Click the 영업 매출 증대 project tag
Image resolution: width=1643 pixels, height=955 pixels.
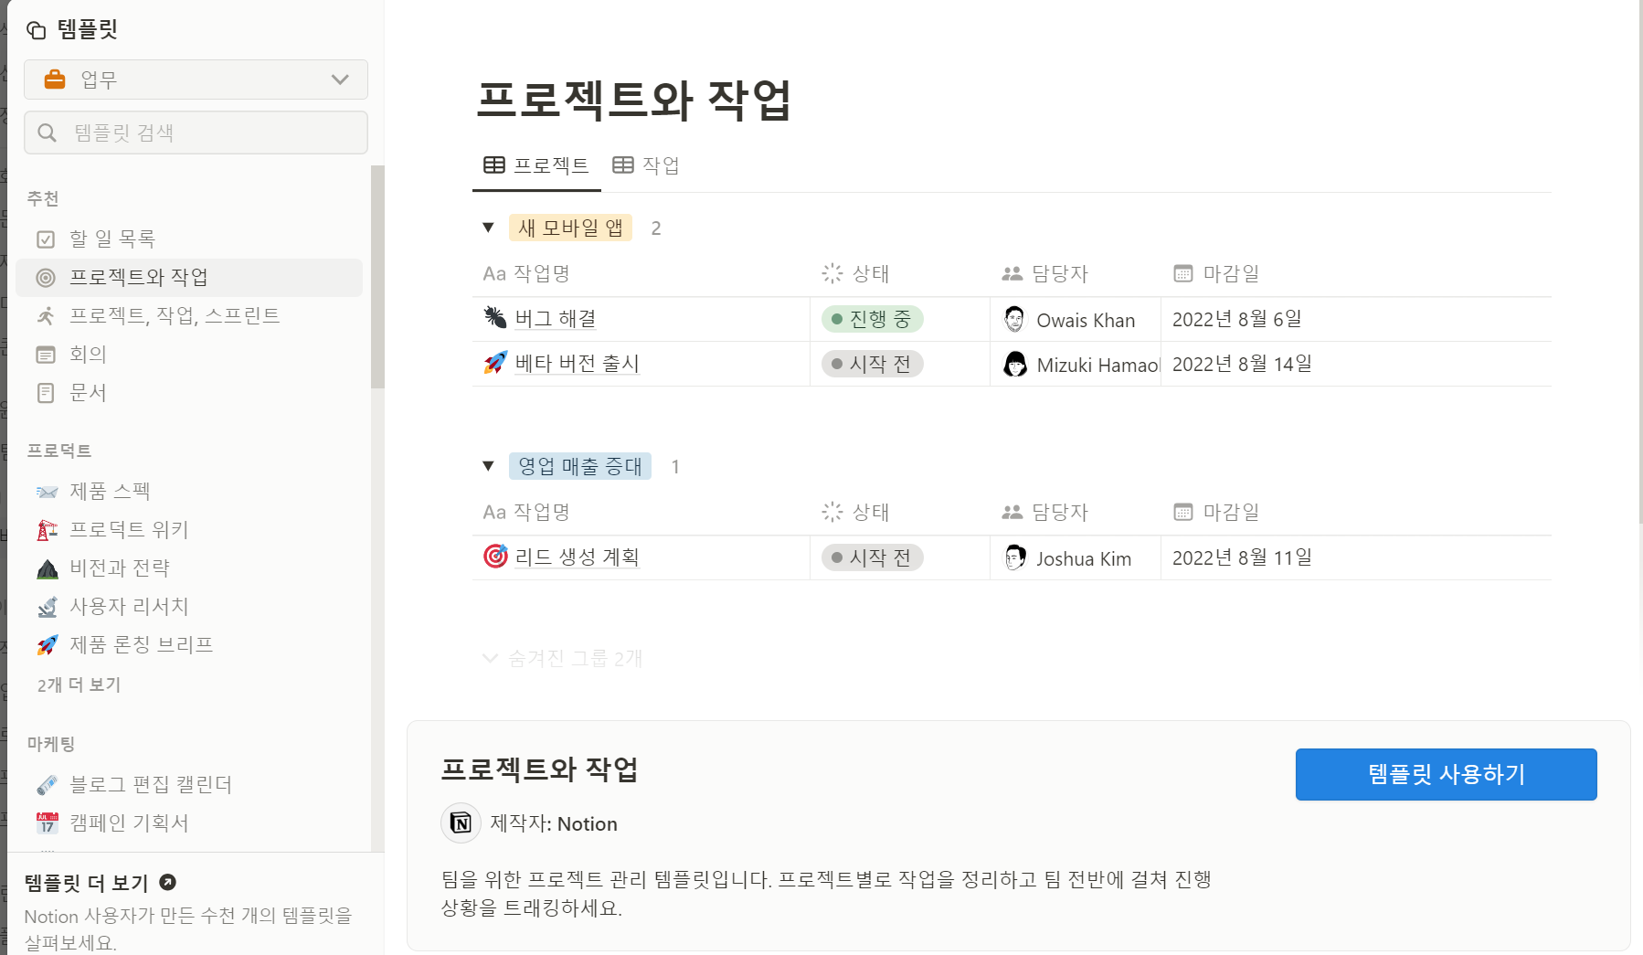[580, 466]
